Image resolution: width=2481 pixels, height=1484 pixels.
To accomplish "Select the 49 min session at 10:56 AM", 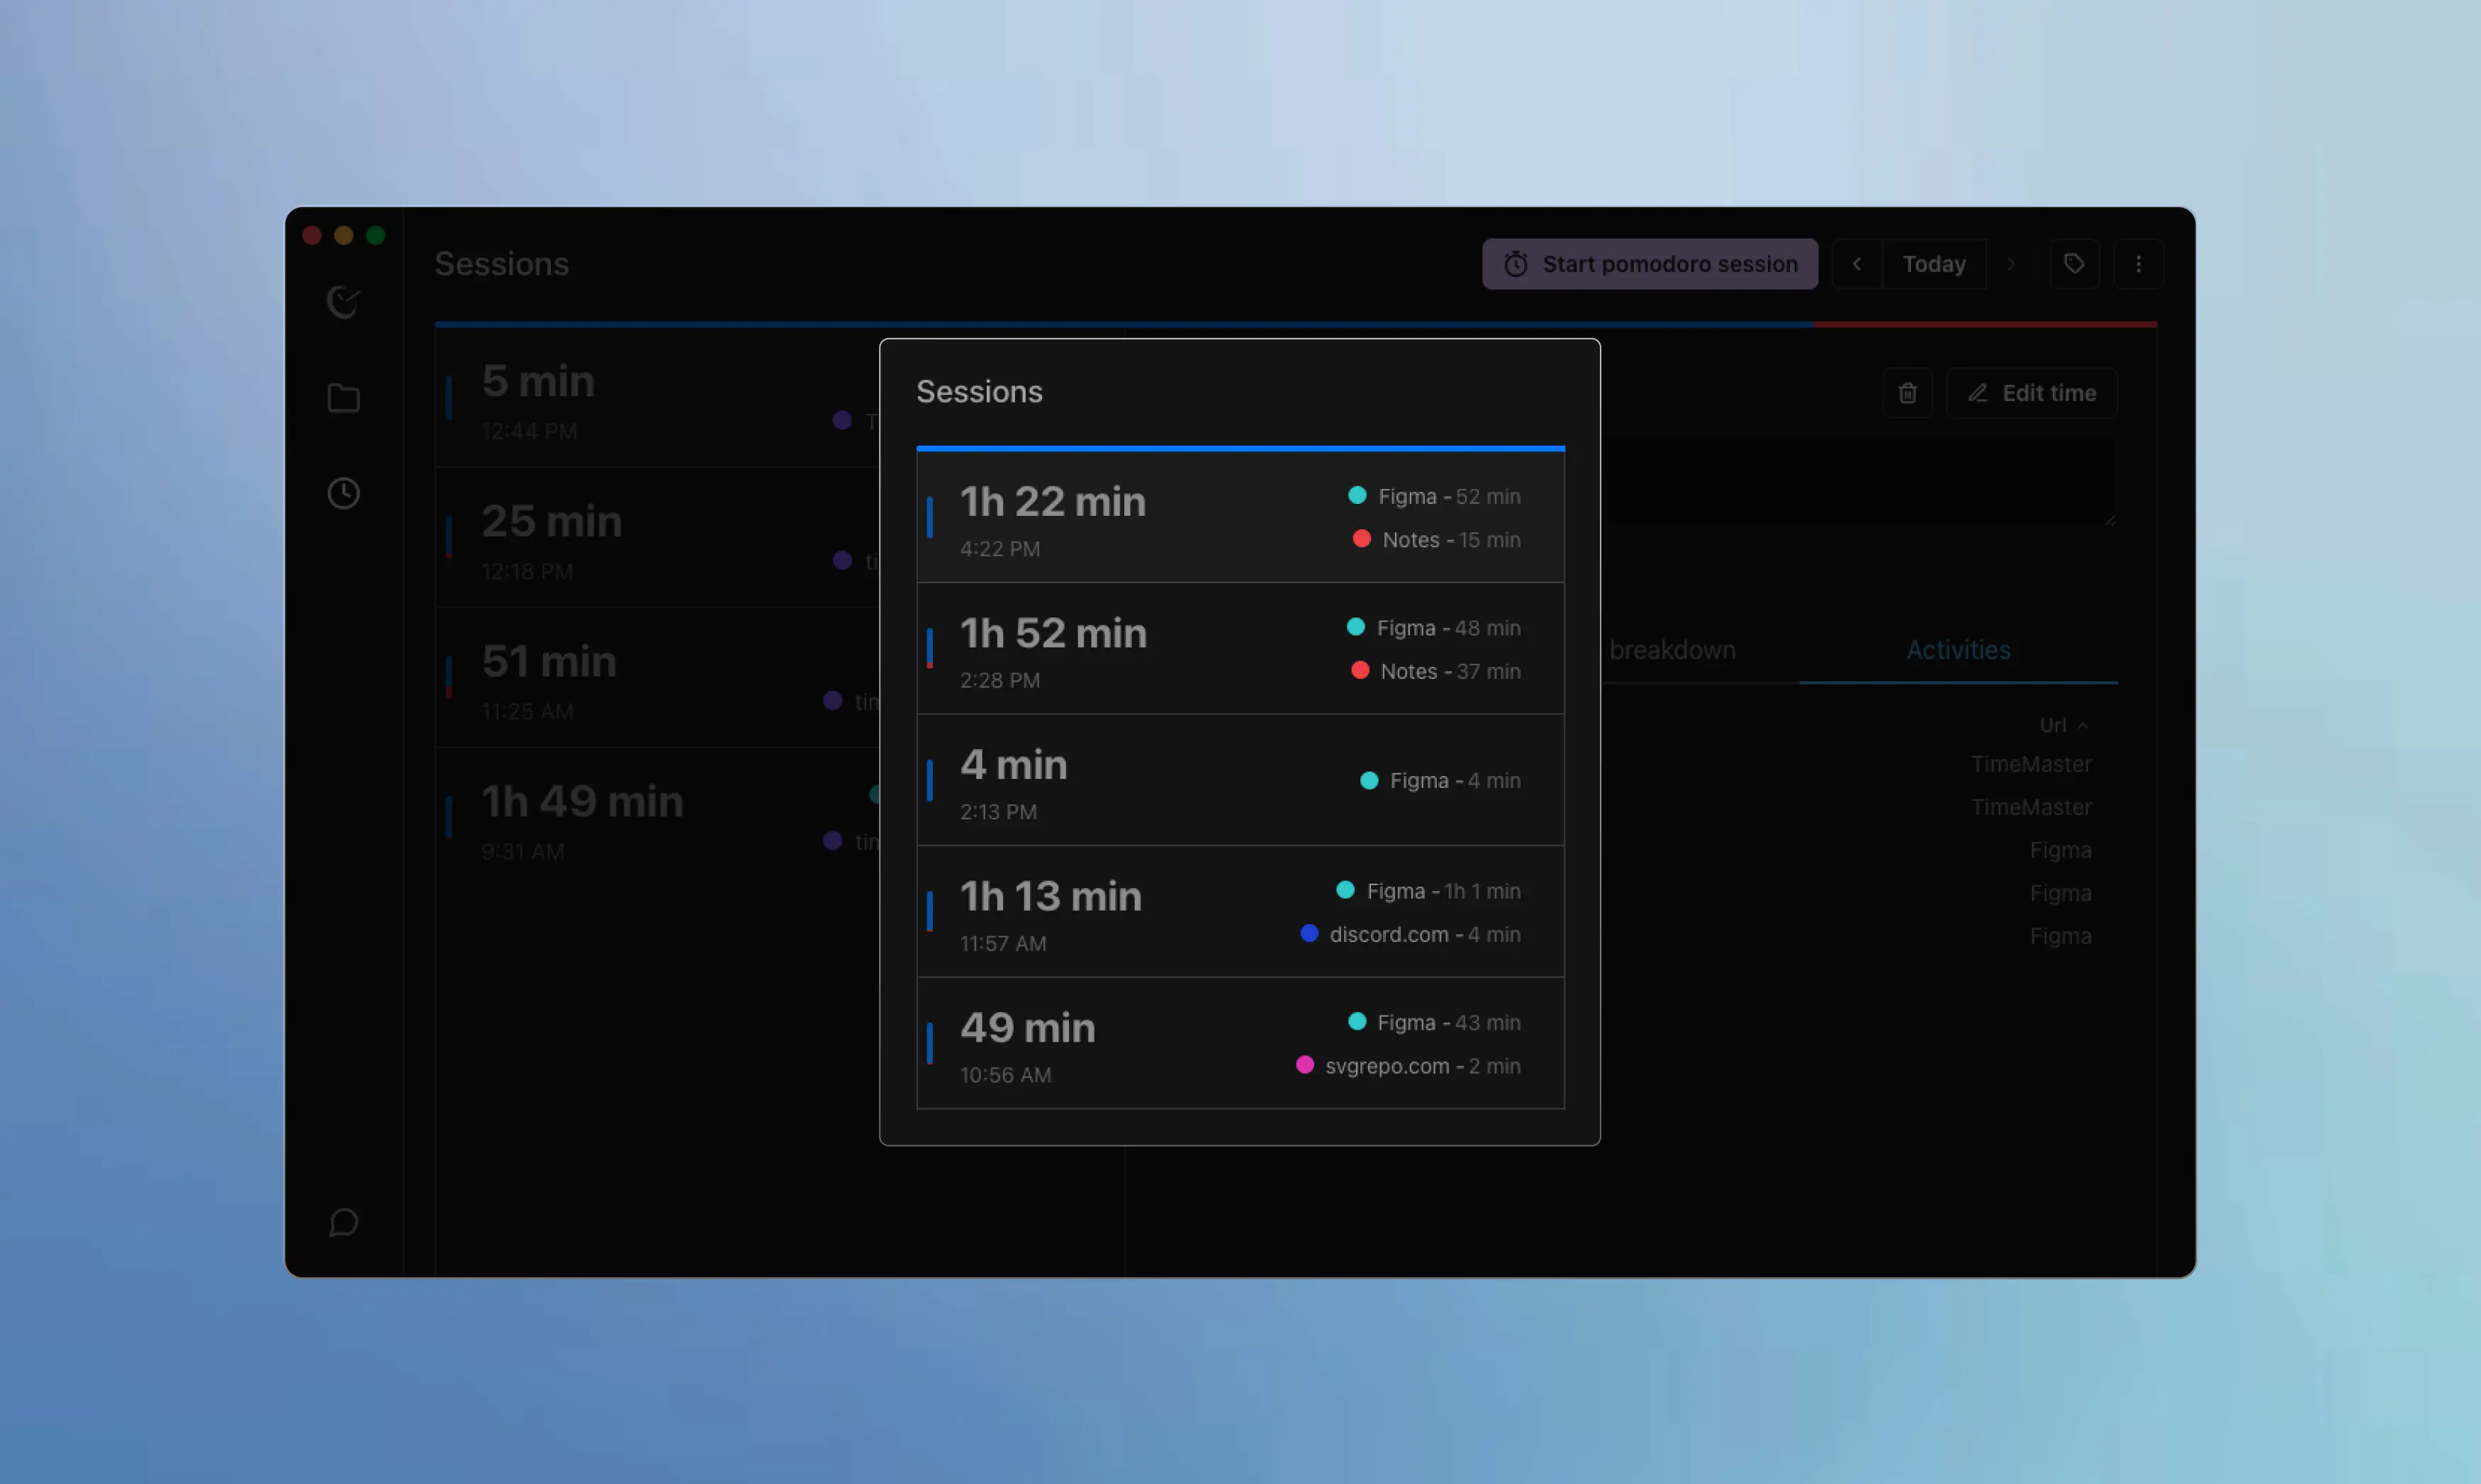I will pyautogui.click(x=1240, y=1043).
